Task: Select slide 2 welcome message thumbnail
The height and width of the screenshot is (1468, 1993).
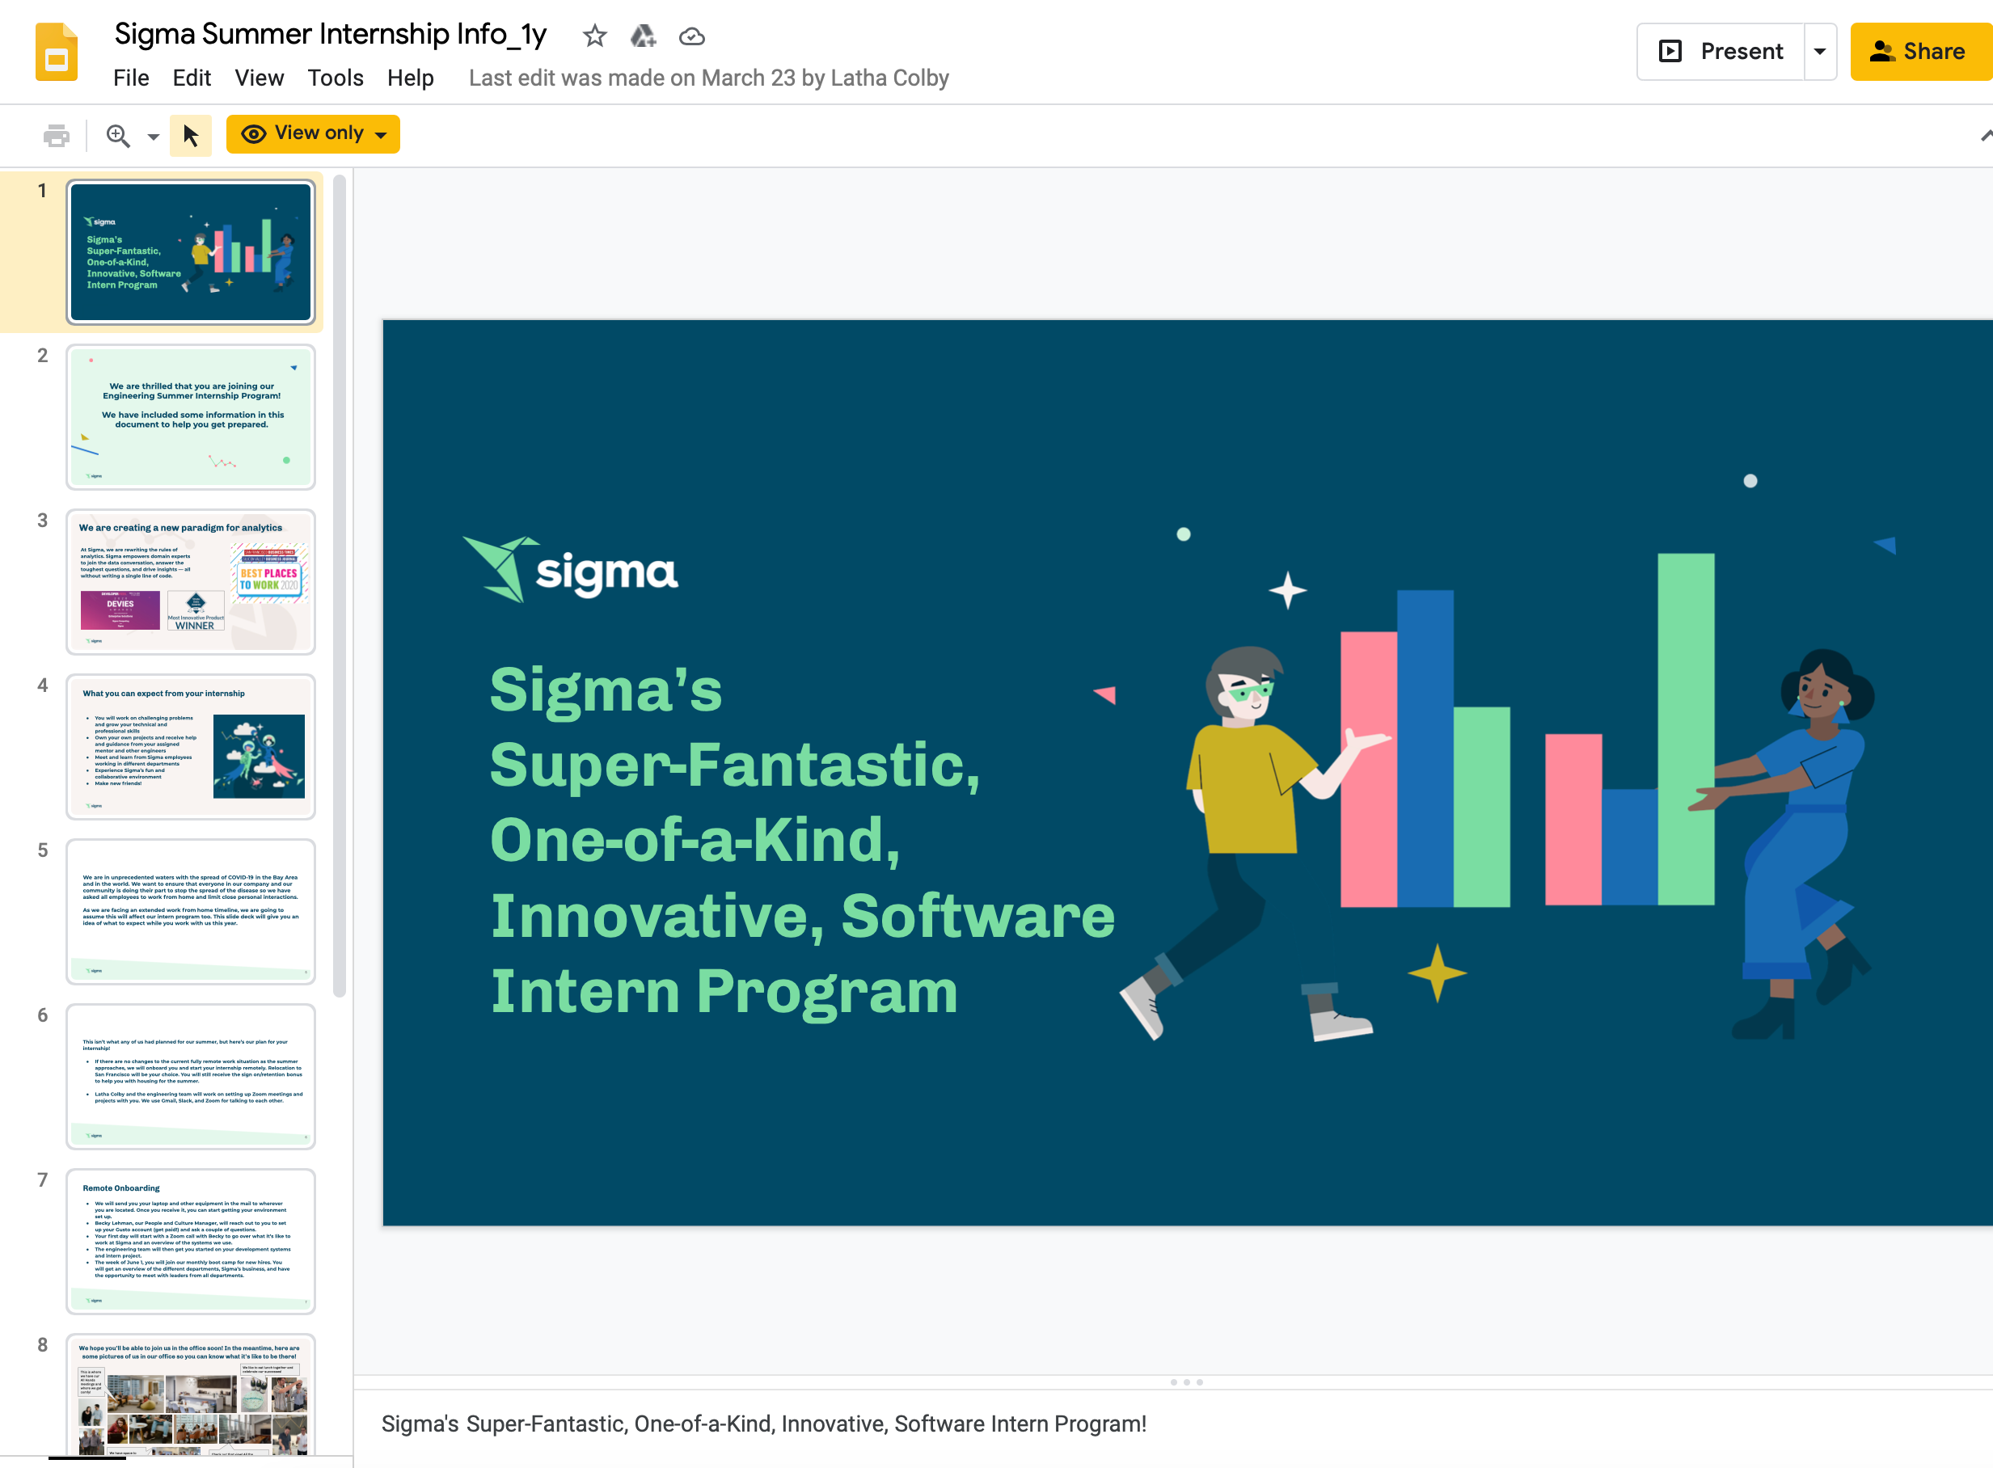Action: [191, 417]
